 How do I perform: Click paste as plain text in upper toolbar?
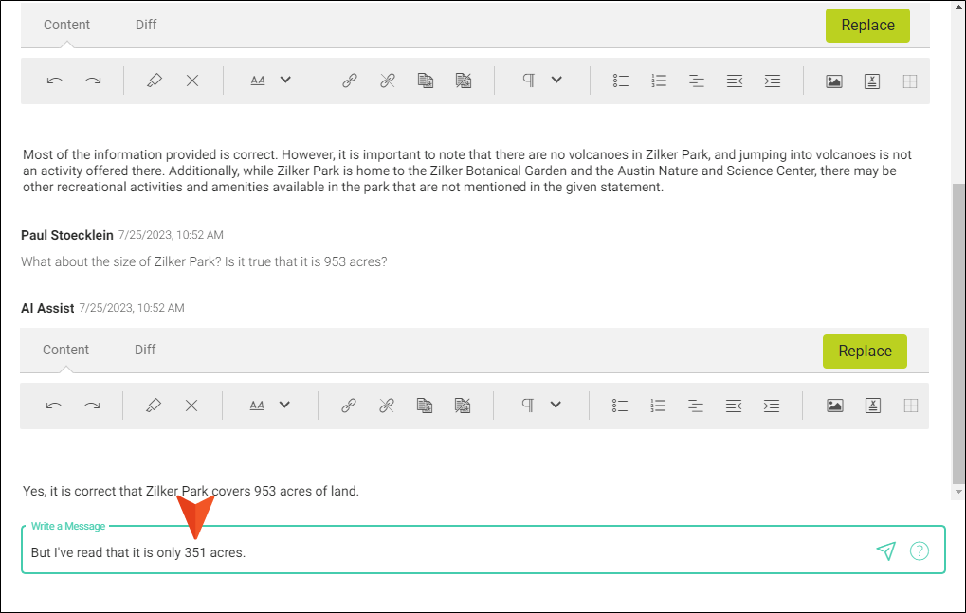tap(464, 81)
